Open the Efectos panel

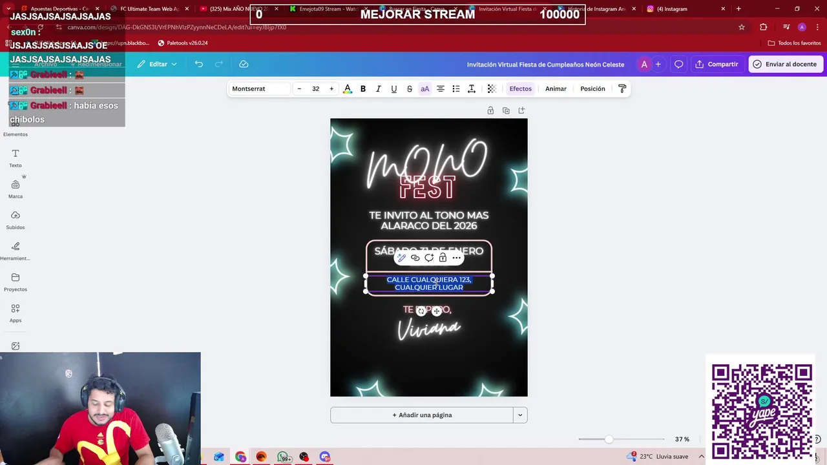coord(520,88)
